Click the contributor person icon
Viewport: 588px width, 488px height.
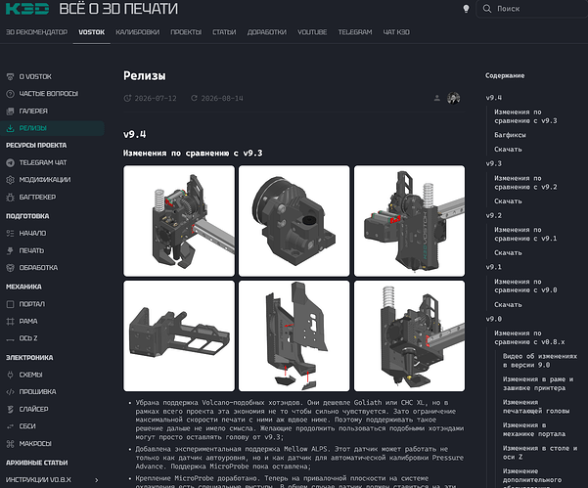point(437,98)
